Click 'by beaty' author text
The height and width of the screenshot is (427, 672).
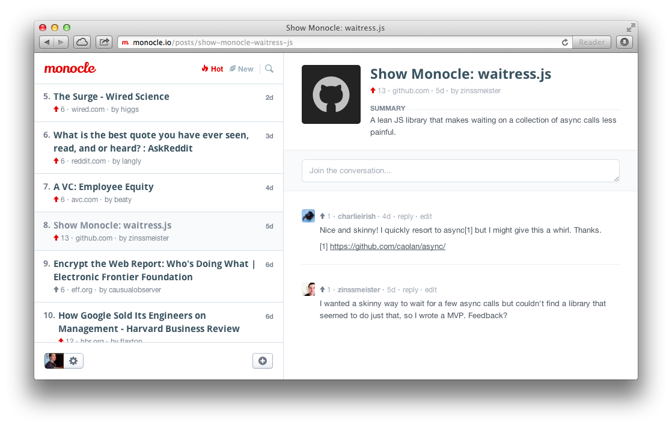coord(118,200)
